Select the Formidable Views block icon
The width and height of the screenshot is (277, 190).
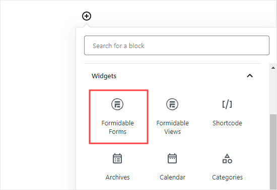(172, 104)
